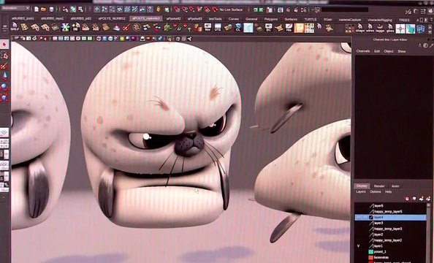The width and height of the screenshot is (434, 263).
Task: Open the Layers menu in Layer Editor
Action: [361, 191]
